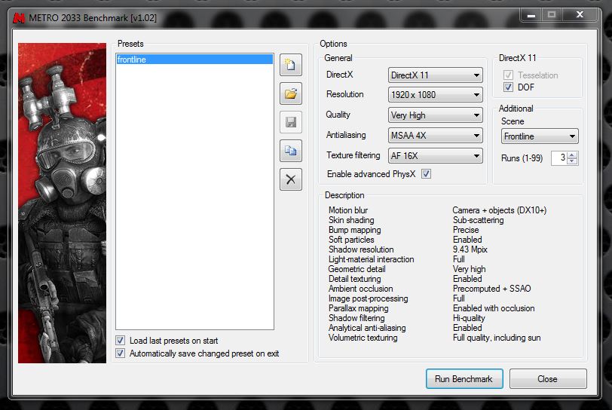Click the 'Sub-scattering' value text
The height and width of the screenshot is (410, 612).
[478, 220]
